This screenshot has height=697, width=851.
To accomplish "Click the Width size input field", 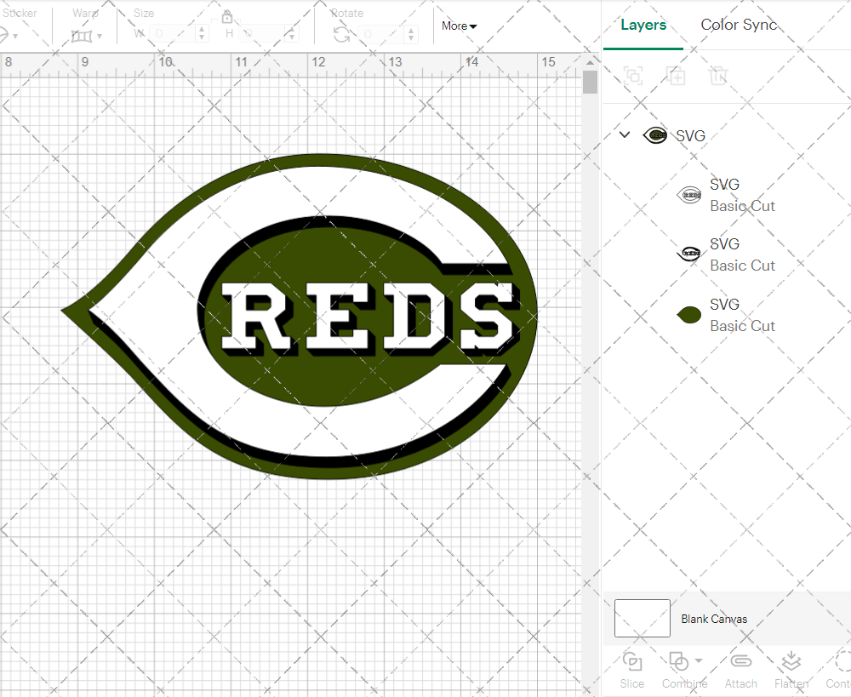I will pyautogui.click(x=172, y=34).
